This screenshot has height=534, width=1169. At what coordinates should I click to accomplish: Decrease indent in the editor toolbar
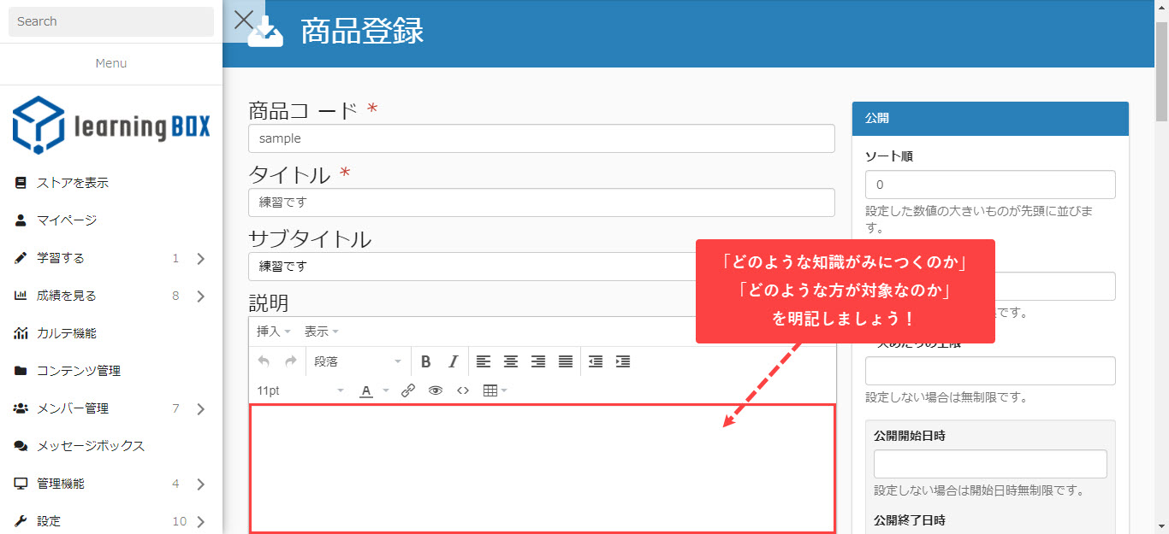coord(596,361)
